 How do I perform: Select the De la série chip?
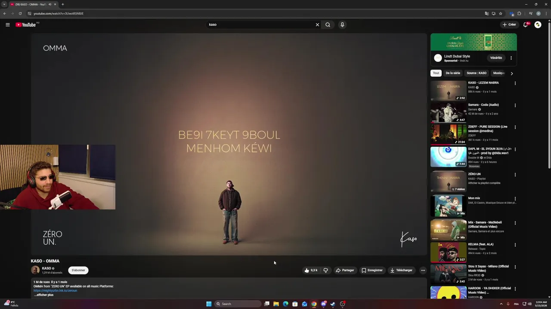453,73
